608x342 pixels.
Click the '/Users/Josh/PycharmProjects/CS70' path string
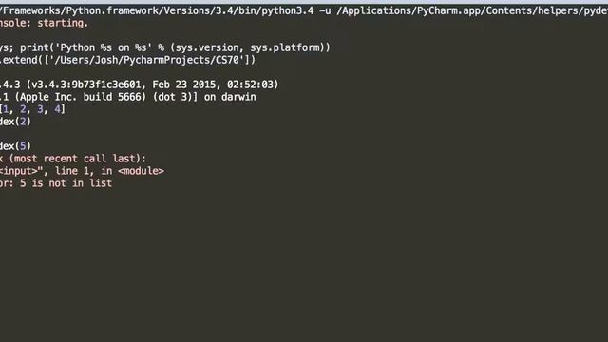(150, 60)
